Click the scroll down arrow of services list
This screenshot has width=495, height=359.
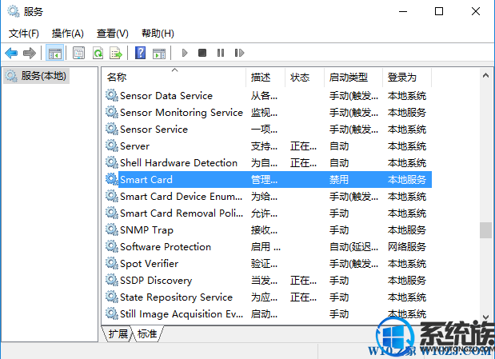click(485, 317)
